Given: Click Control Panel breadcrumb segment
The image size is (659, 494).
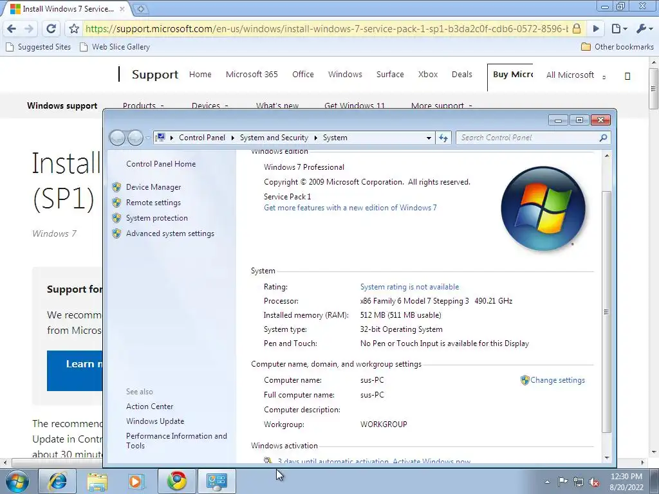Looking at the screenshot, I should (x=201, y=138).
